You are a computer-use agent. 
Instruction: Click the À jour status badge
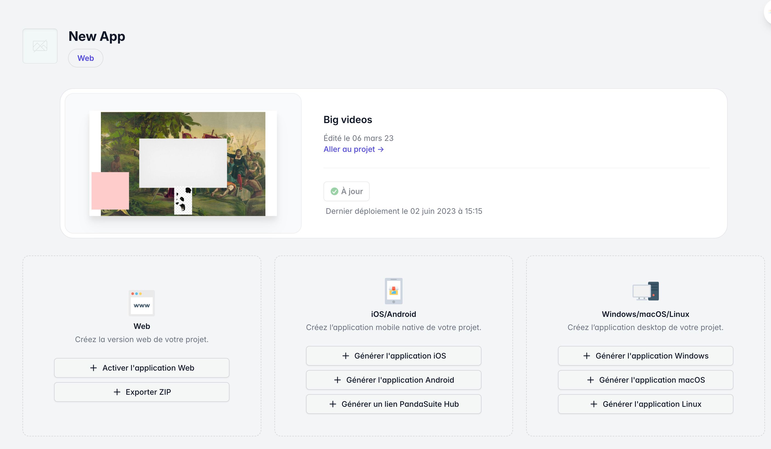tap(346, 191)
